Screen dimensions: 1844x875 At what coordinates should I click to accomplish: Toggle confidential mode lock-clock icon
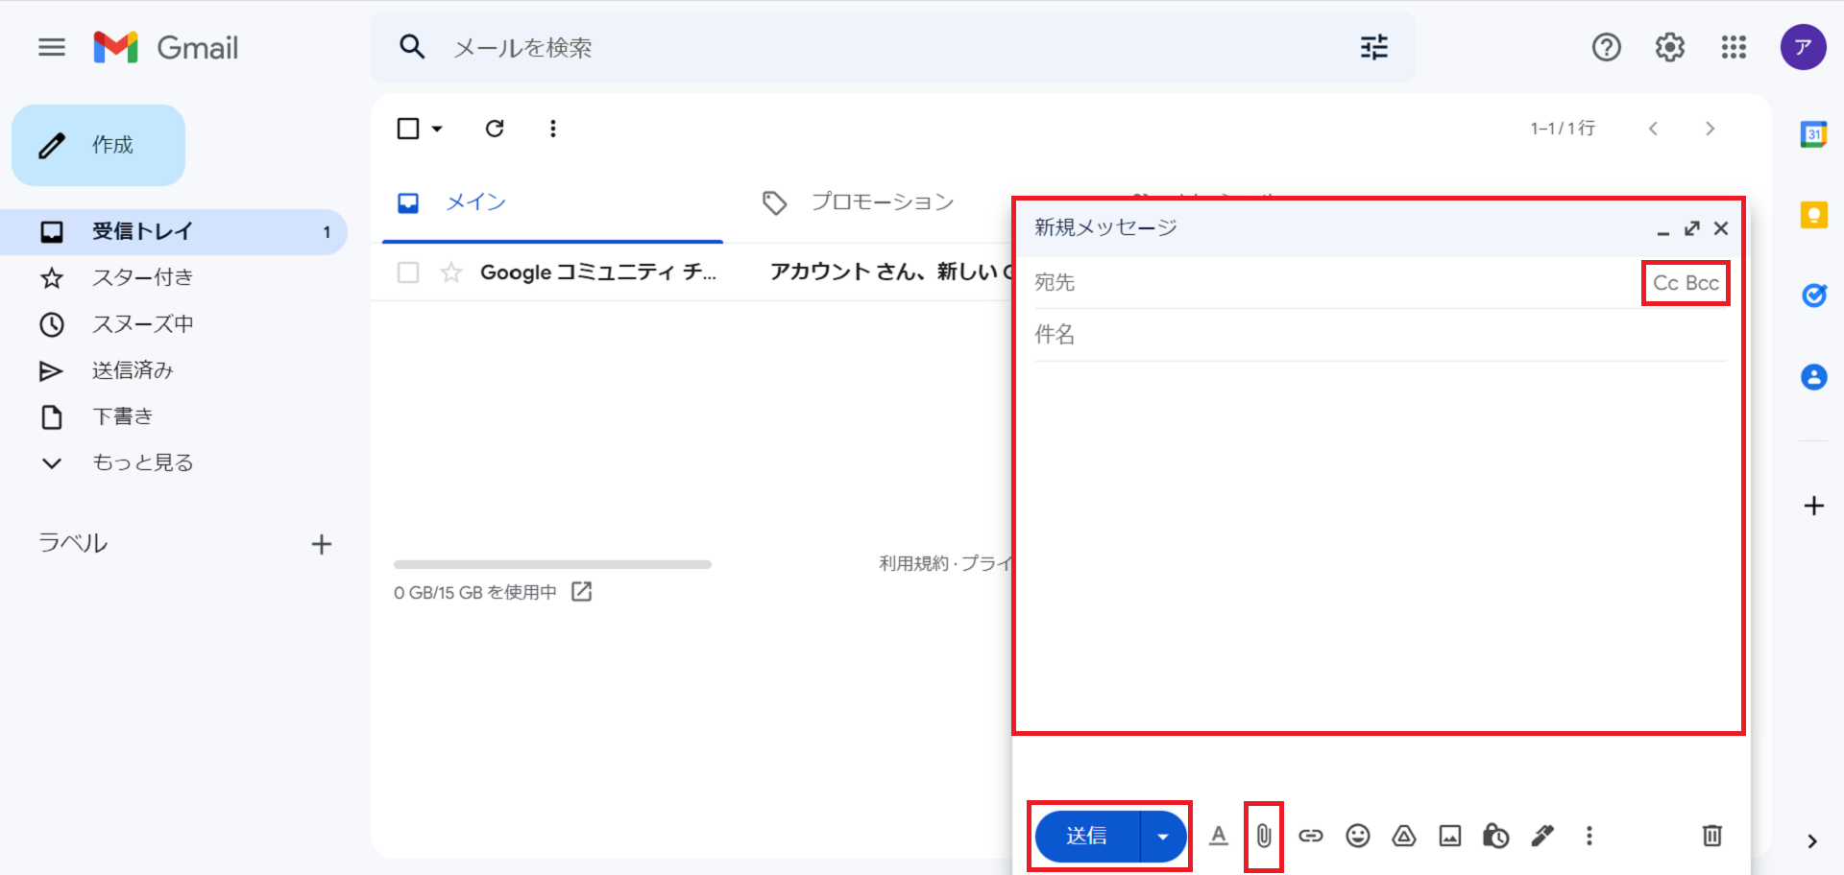[1495, 836]
